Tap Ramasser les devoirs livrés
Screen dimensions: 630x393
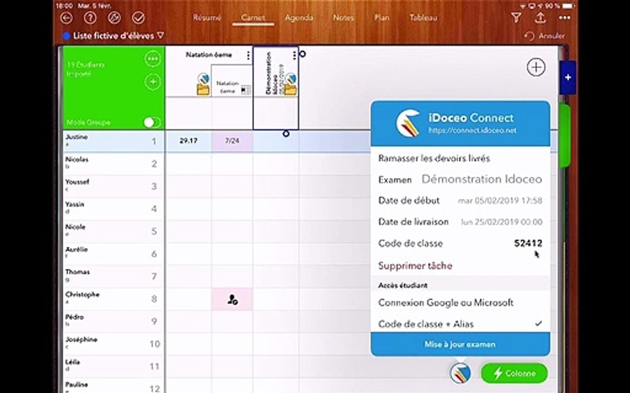coord(434,158)
